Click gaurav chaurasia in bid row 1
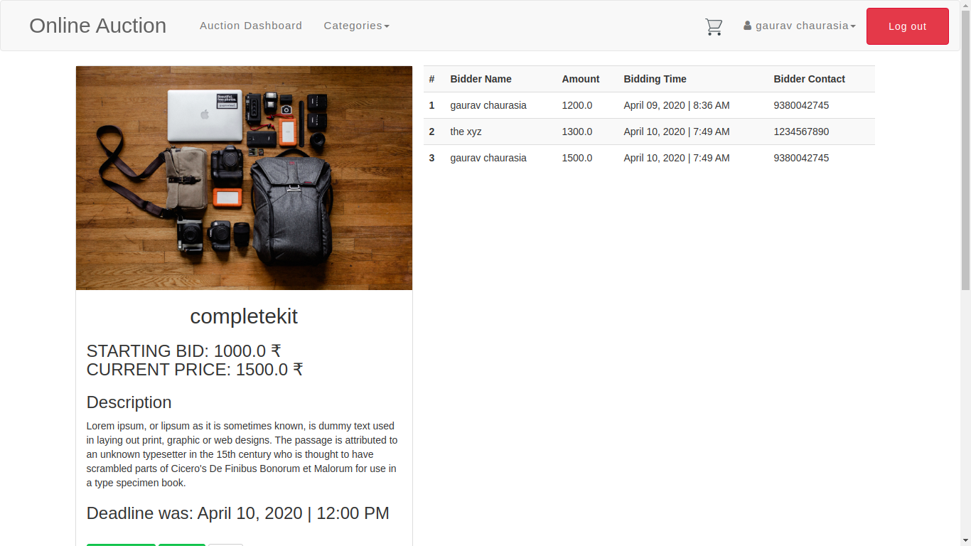This screenshot has width=971, height=546. click(x=488, y=105)
